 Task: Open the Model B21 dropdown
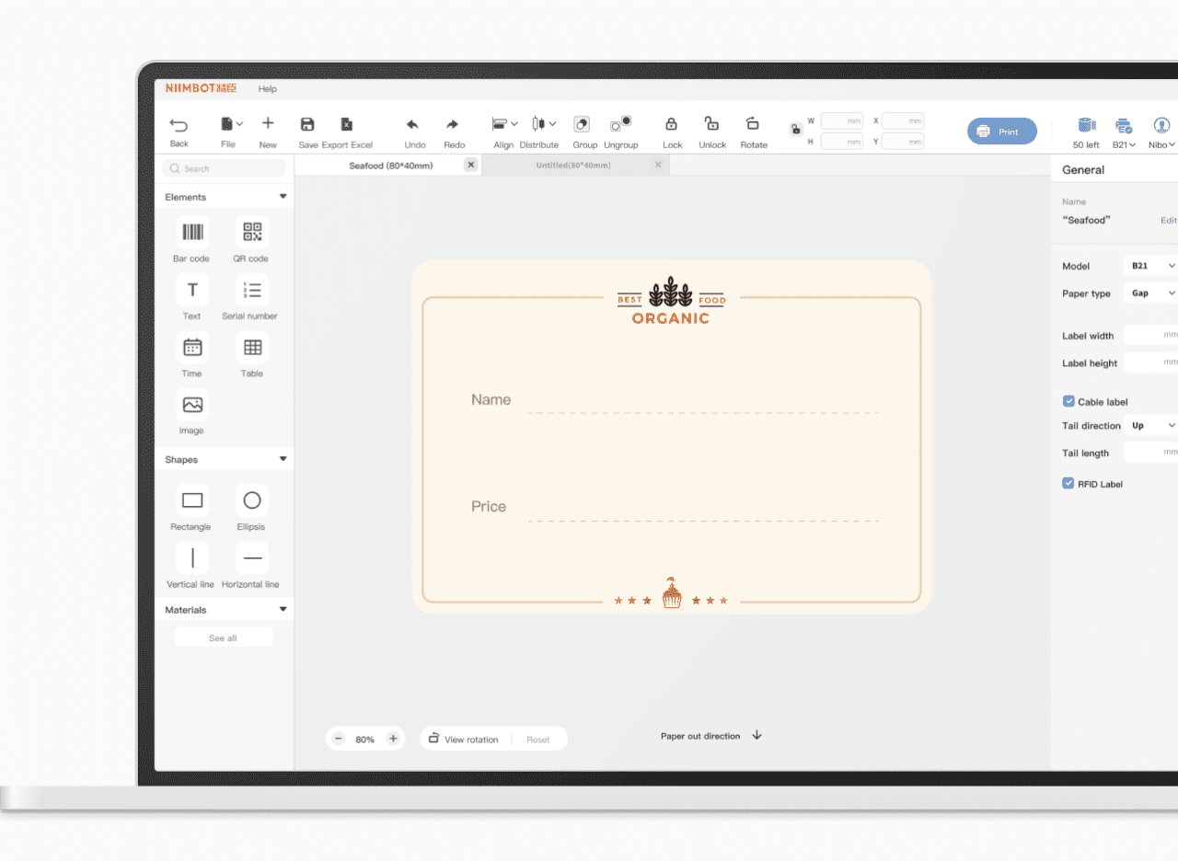tap(1150, 266)
